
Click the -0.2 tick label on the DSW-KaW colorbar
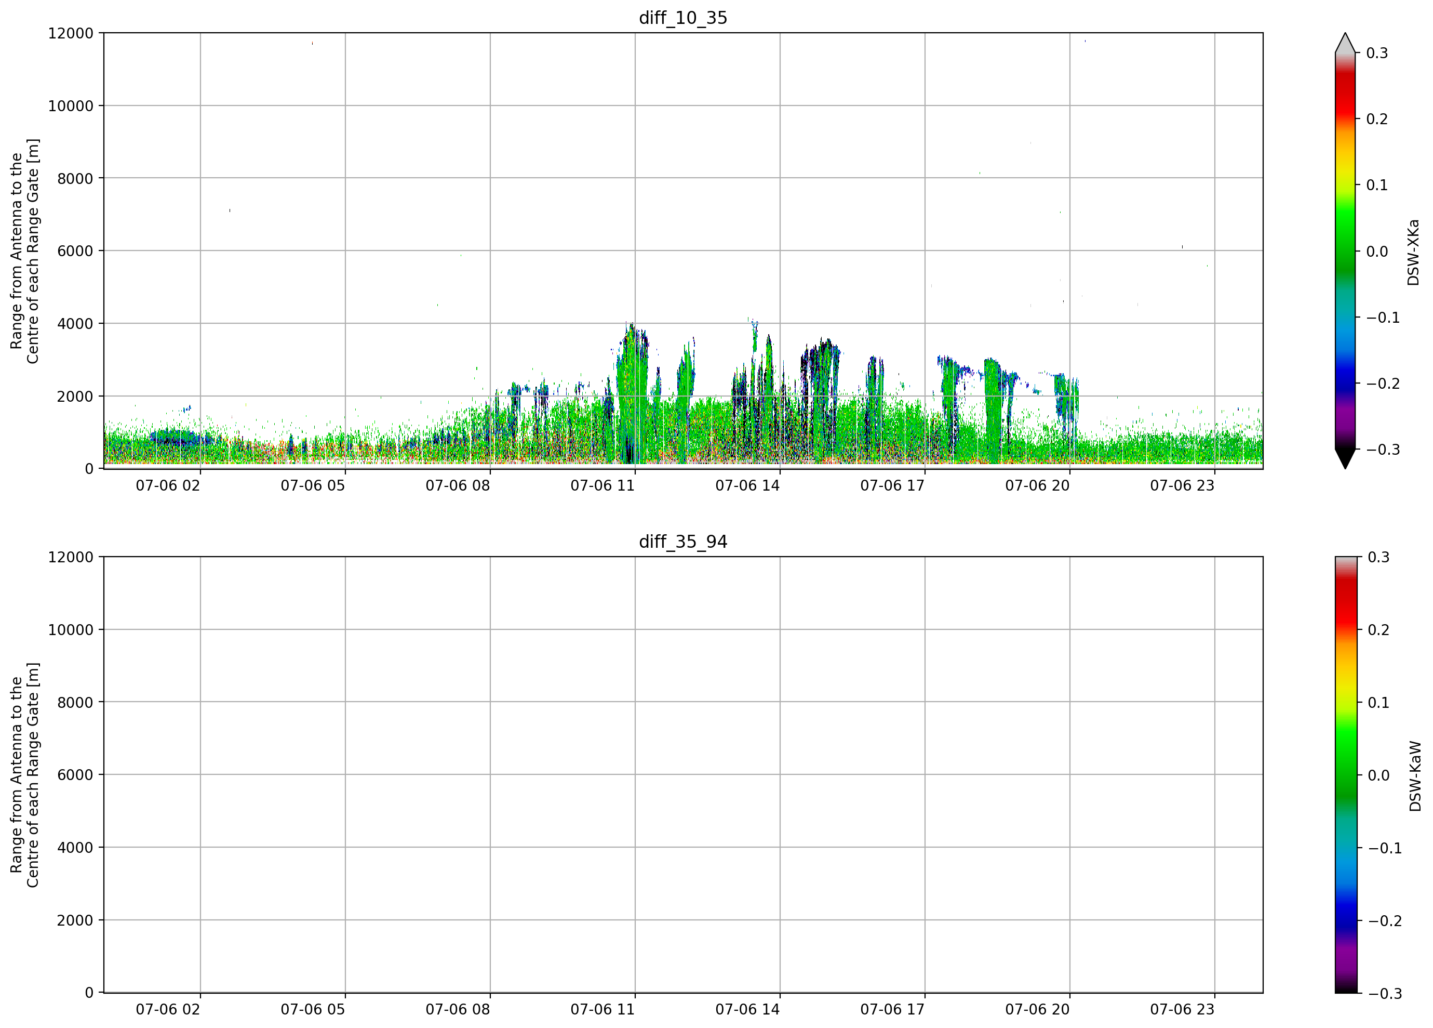(x=1385, y=920)
